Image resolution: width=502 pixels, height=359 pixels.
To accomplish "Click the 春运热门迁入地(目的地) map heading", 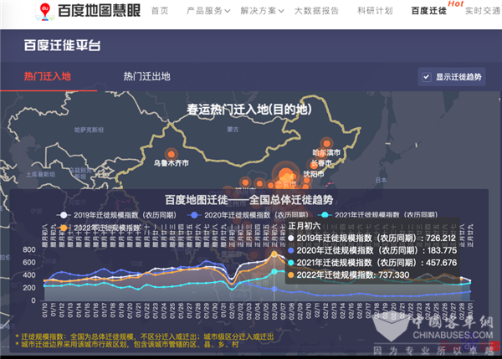I will [249, 109].
